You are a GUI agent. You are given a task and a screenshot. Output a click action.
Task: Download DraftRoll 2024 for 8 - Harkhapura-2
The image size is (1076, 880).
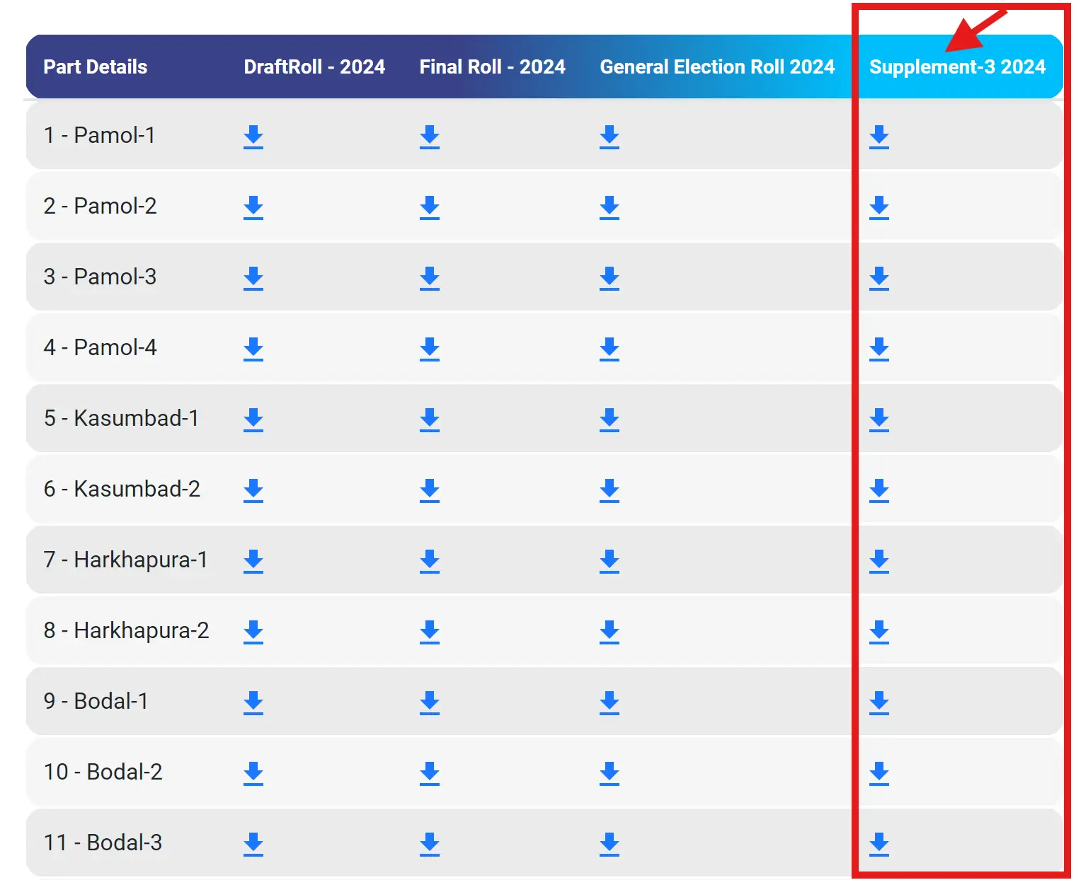(253, 632)
